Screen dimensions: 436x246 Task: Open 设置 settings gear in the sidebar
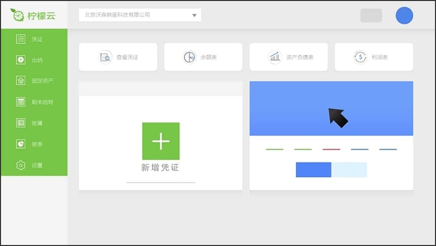(20, 165)
